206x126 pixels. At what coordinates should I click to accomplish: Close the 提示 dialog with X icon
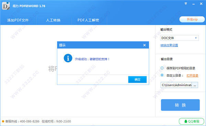[145, 45]
